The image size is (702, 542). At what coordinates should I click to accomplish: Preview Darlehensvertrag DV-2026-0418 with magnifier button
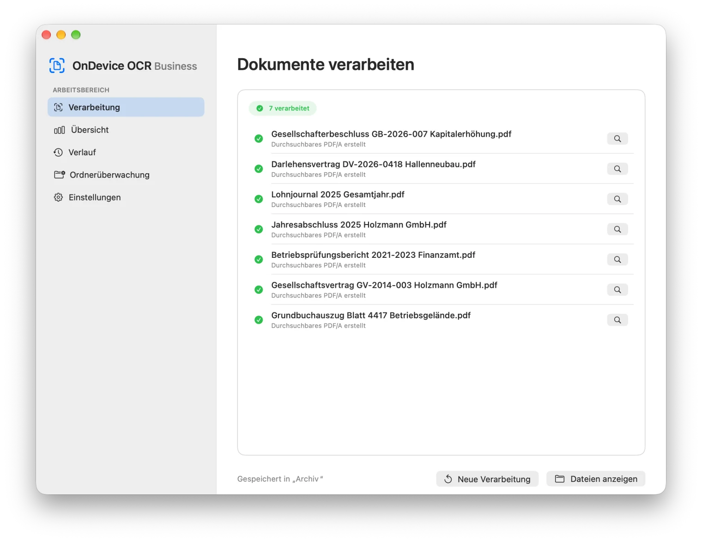[x=617, y=169]
